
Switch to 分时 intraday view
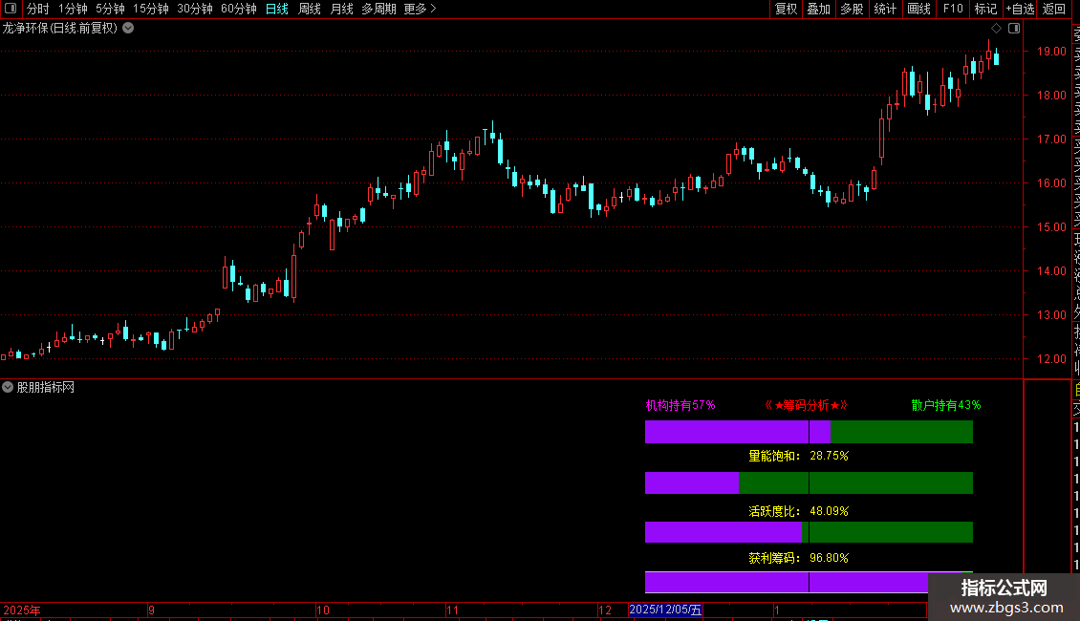click(x=38, y=9)
